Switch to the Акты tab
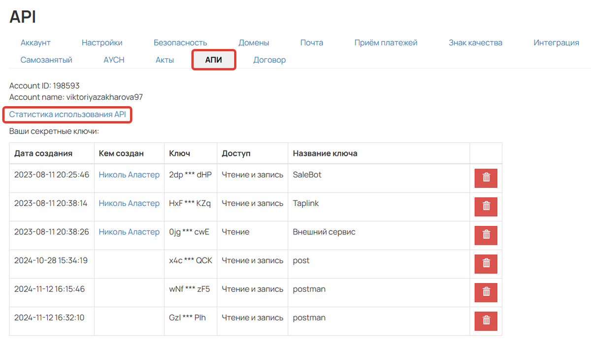The image size is (591, 343). click(164, 60)
